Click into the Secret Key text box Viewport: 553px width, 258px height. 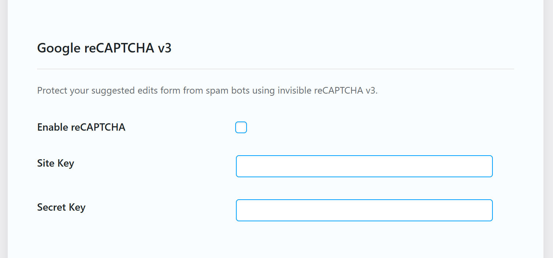coord(364,210)
